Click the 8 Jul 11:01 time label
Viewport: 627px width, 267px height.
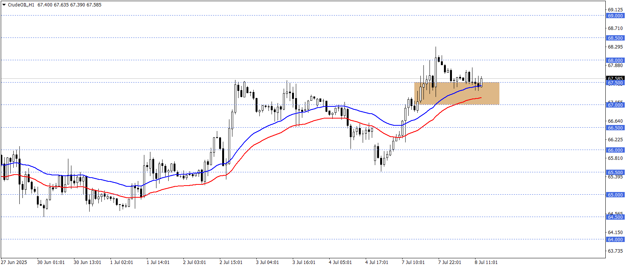486,262
